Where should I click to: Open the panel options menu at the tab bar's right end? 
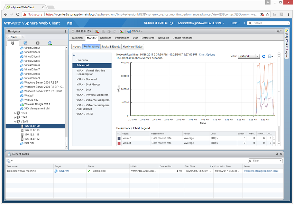tap(279, 31)
